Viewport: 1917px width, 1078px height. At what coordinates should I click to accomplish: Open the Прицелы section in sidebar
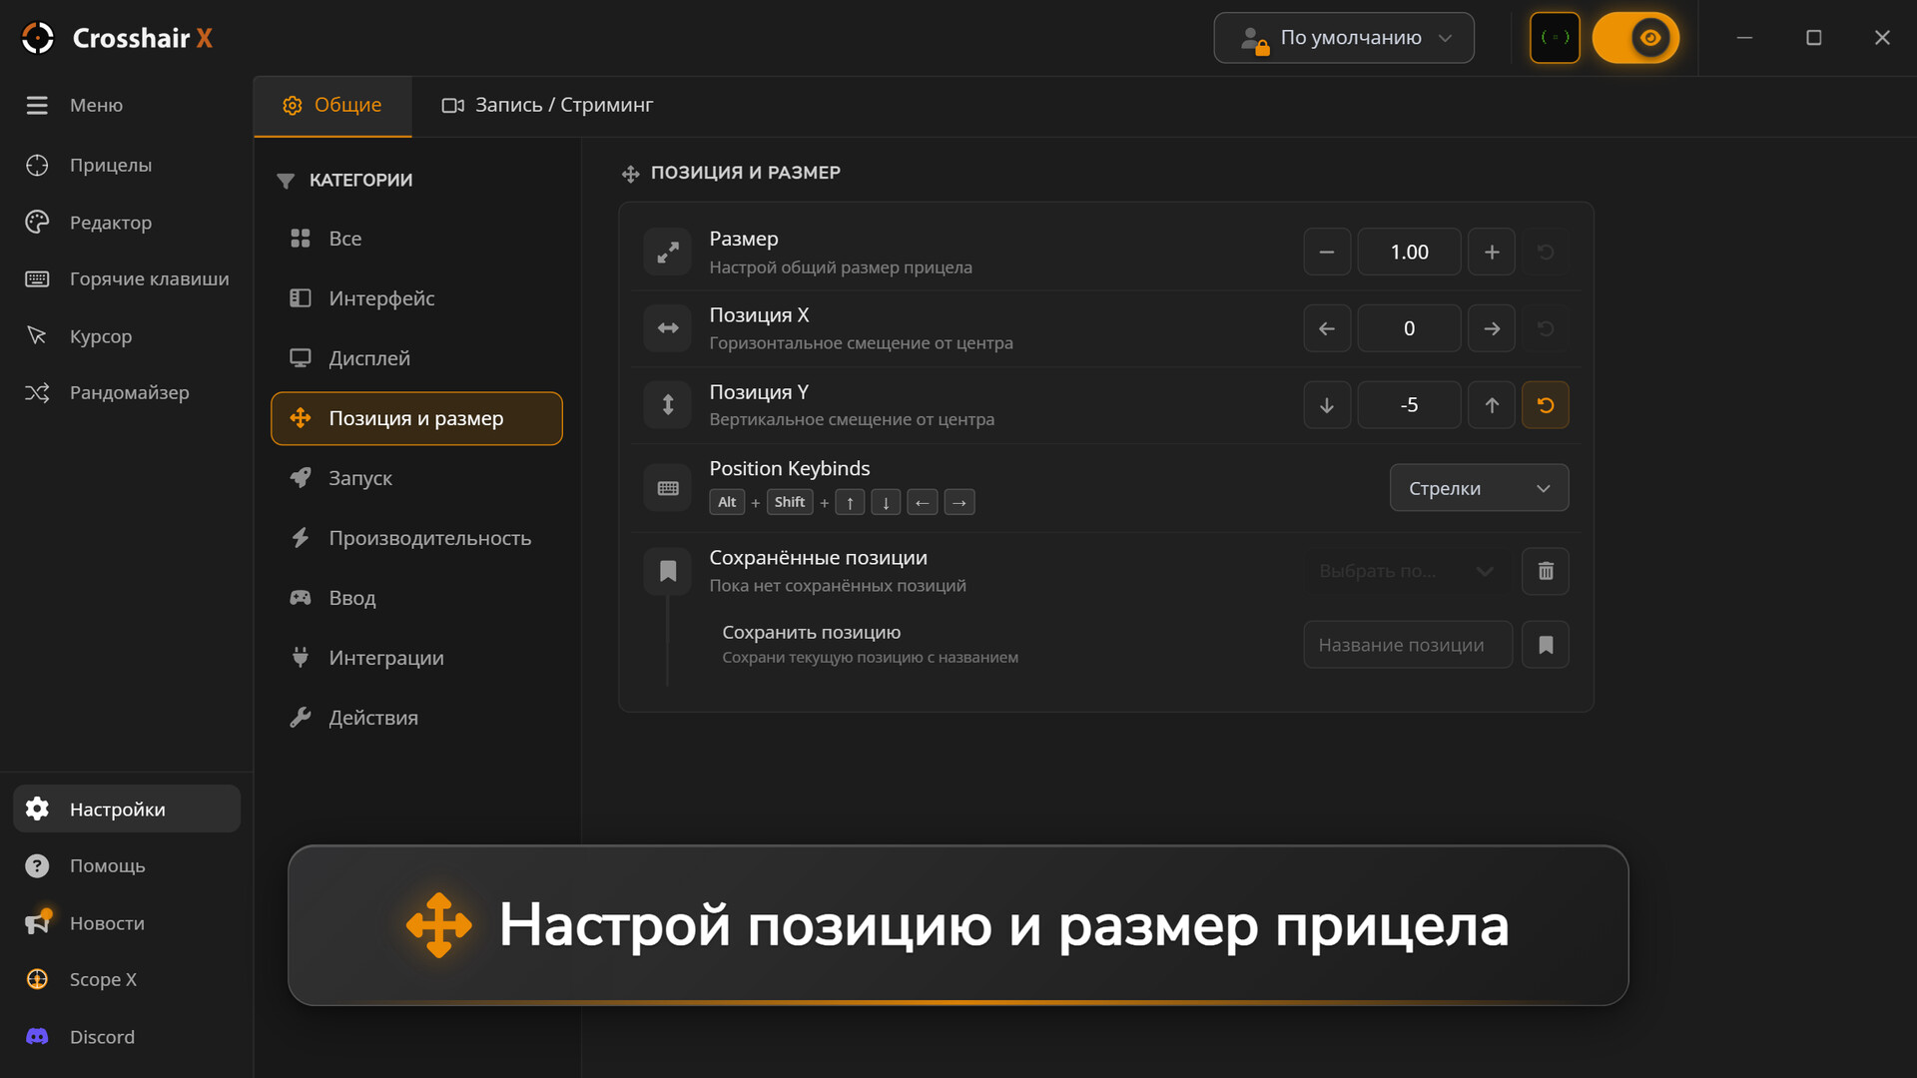click(x=126, y=165)
